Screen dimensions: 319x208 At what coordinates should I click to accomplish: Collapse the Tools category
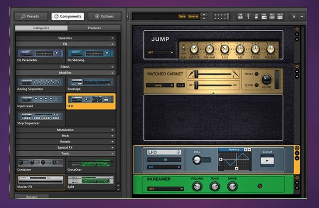[66, 154]
